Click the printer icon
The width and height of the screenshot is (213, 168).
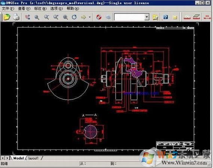(x=16, y=17)
